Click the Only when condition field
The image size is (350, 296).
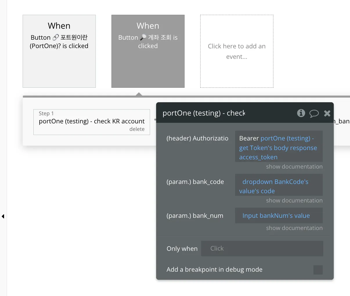point(262,249)
